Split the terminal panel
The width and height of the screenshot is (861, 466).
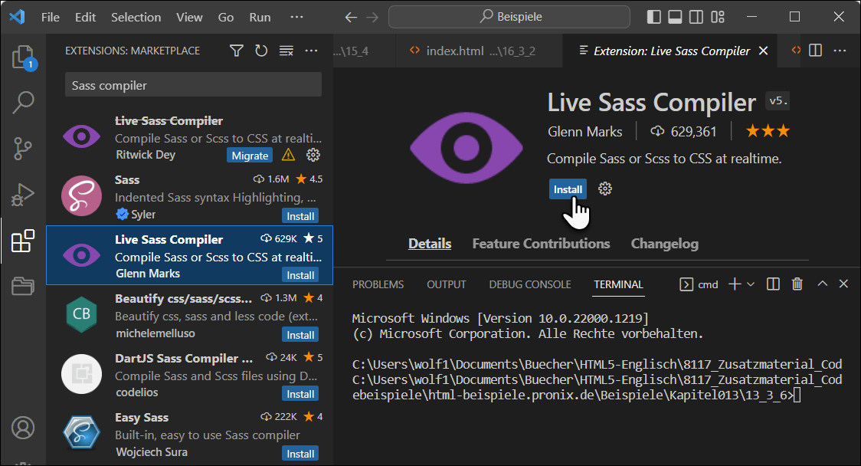tap(773, 284)
